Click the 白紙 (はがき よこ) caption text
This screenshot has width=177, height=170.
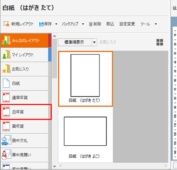tap(84, 156)
